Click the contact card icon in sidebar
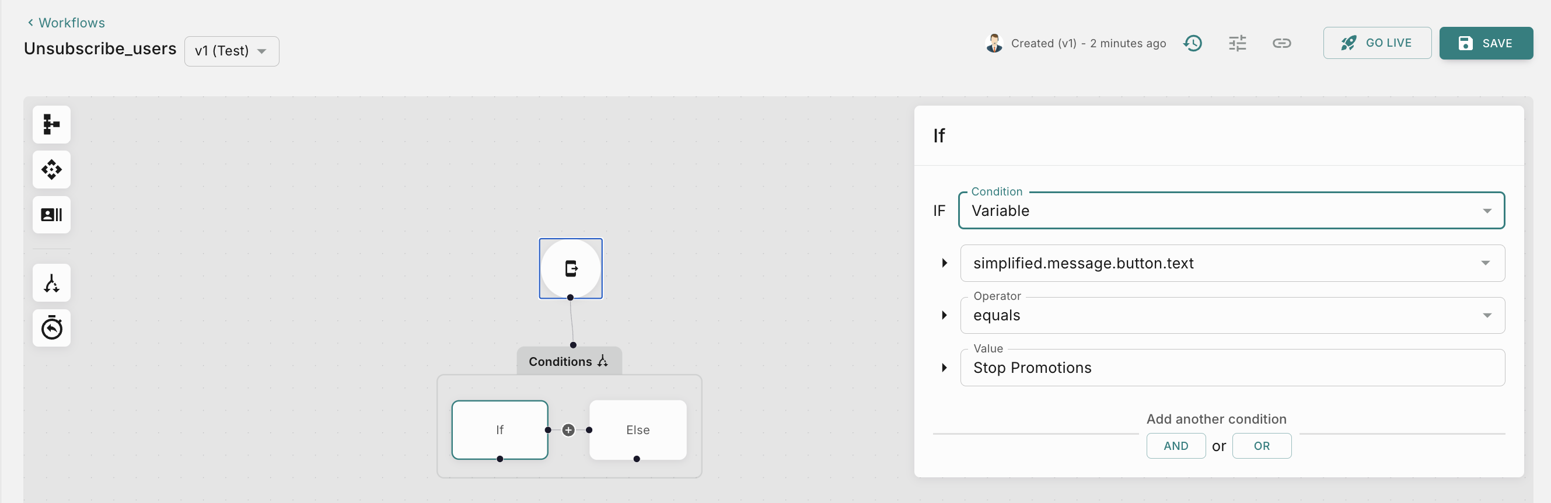Image resolution: width=1551 pixels, height=503 pixels. click(x=51, y=215)
